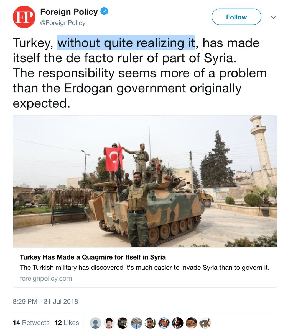293x332 pixels.
Task: Open the last avatar with large letter
Action: coord(205,323)
